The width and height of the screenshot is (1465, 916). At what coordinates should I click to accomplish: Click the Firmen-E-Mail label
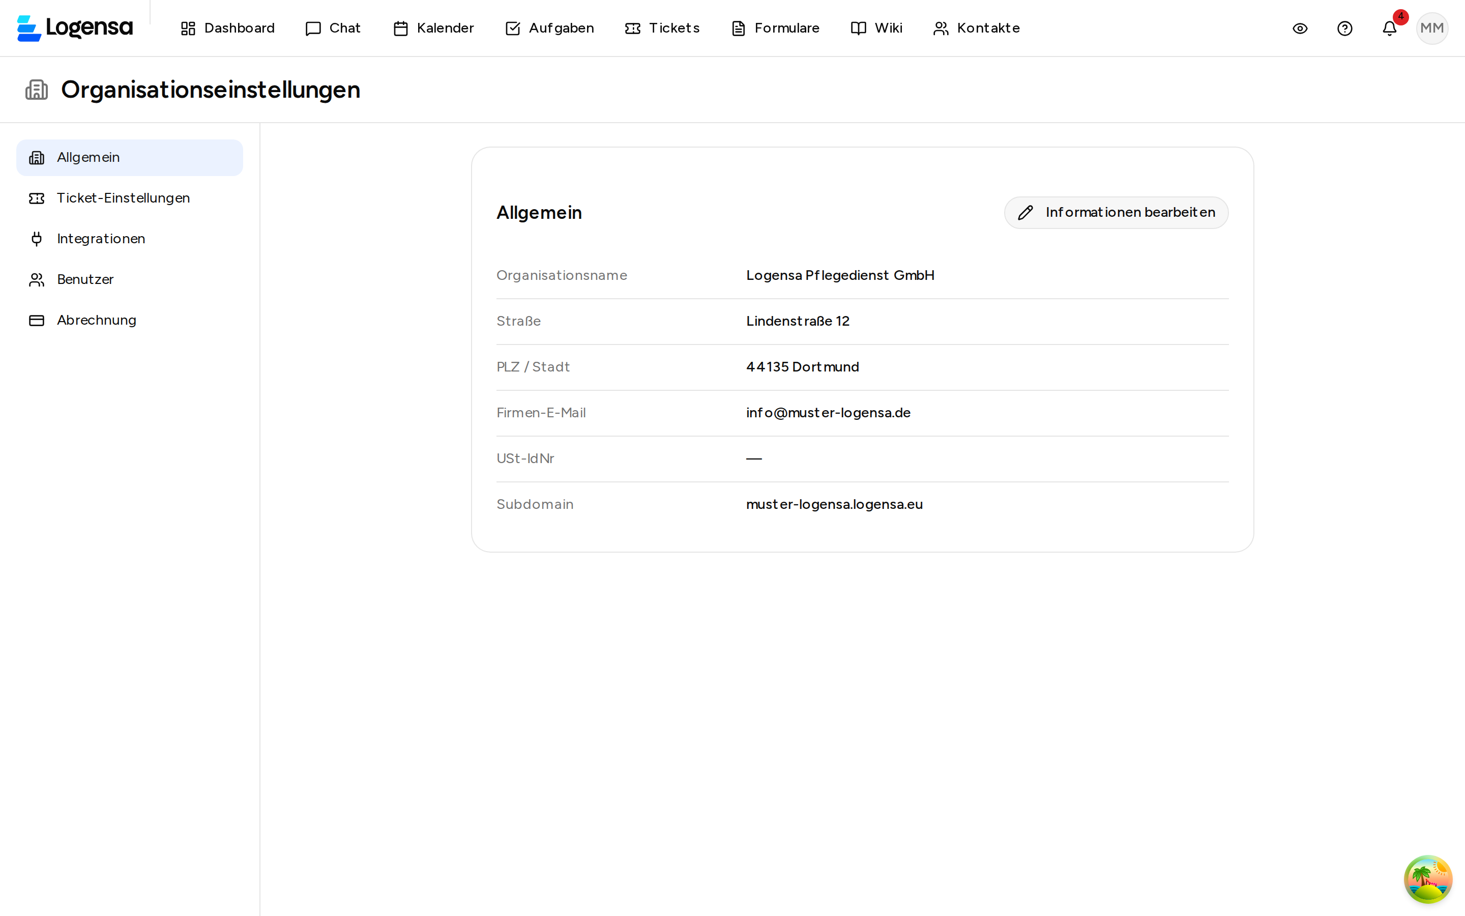[x=541, y=413]
